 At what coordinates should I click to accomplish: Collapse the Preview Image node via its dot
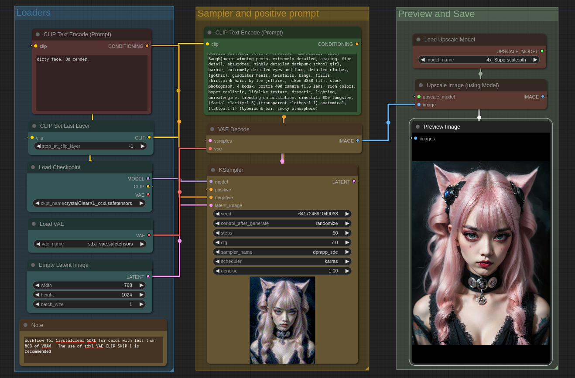click(418, 127)
